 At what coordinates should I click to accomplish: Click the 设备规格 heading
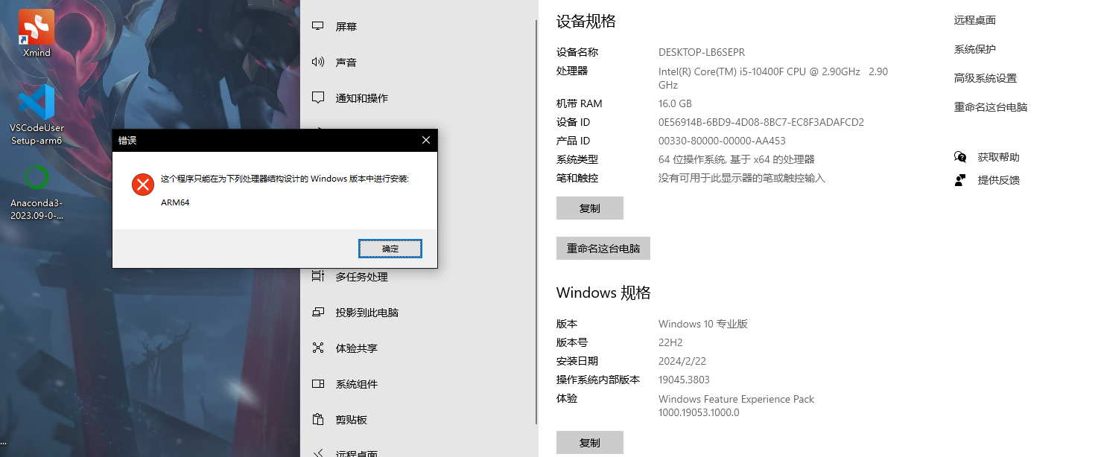point(586,21)
